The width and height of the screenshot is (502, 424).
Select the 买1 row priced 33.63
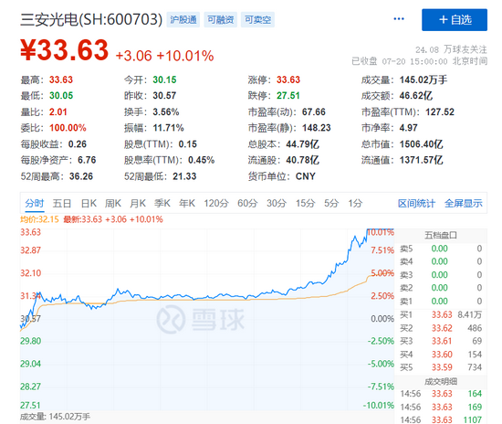(x=441, y=314)
